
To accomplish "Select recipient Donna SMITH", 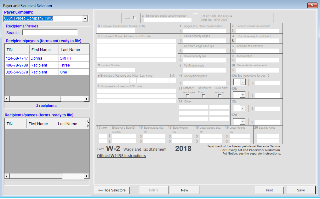I will click(44, 58).
